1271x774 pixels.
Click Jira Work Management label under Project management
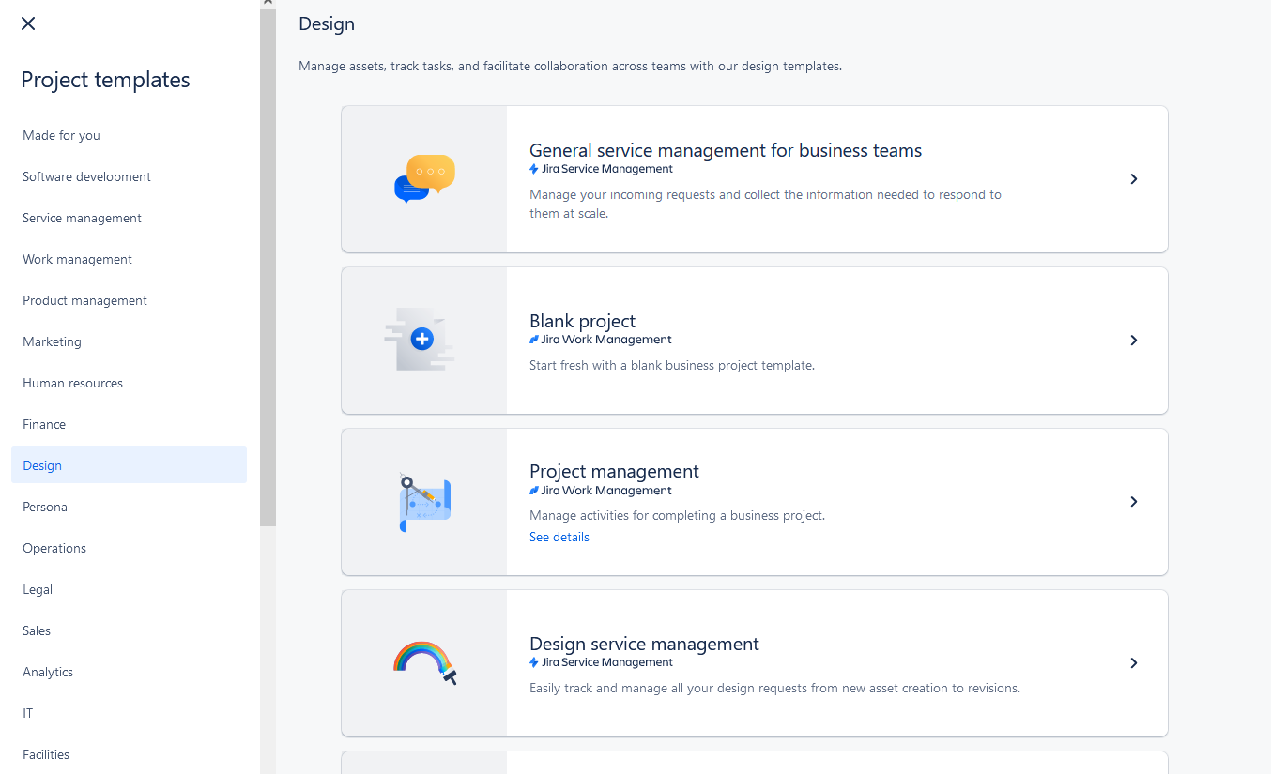(x=601, y=491)
